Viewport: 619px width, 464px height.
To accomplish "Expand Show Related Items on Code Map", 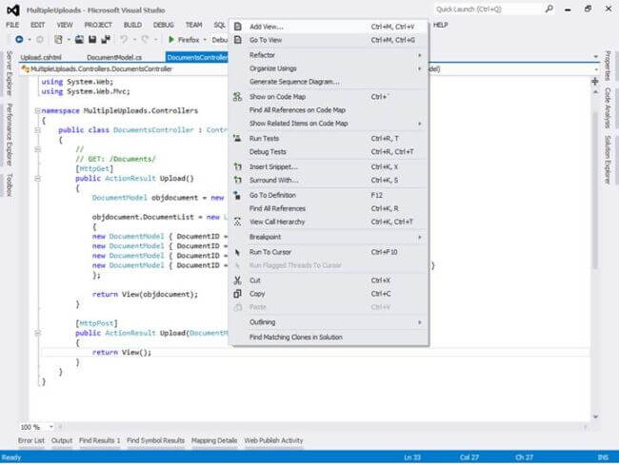I will pos(330,124).
